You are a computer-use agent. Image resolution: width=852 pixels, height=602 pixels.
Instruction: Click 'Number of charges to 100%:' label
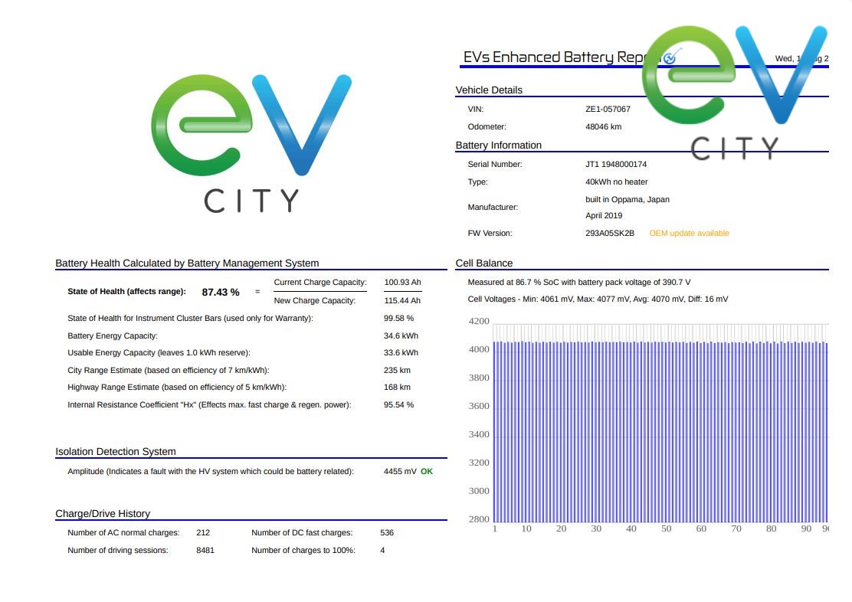click(x=303, y=551)
